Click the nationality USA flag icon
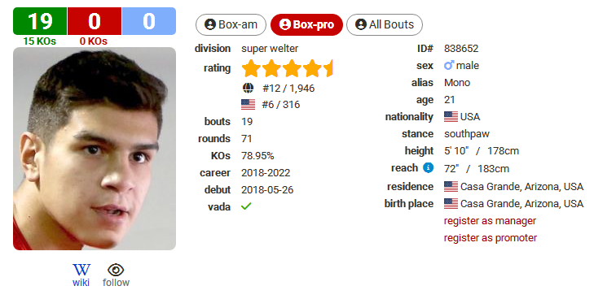 [451, 117]
